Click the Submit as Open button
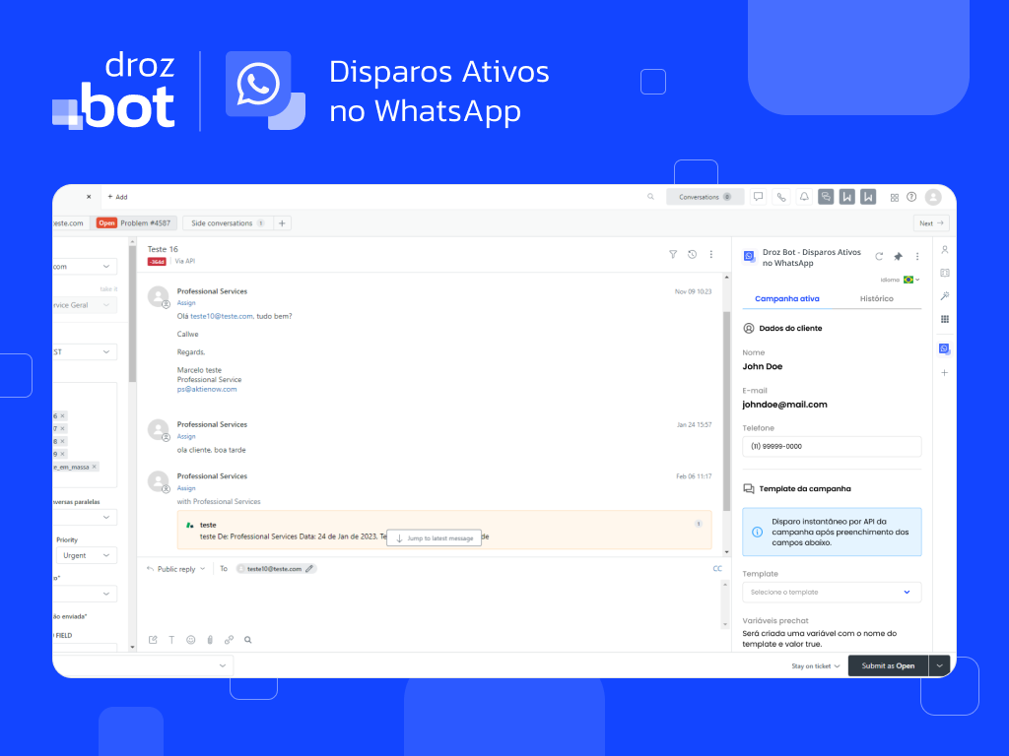 (887, 665)
